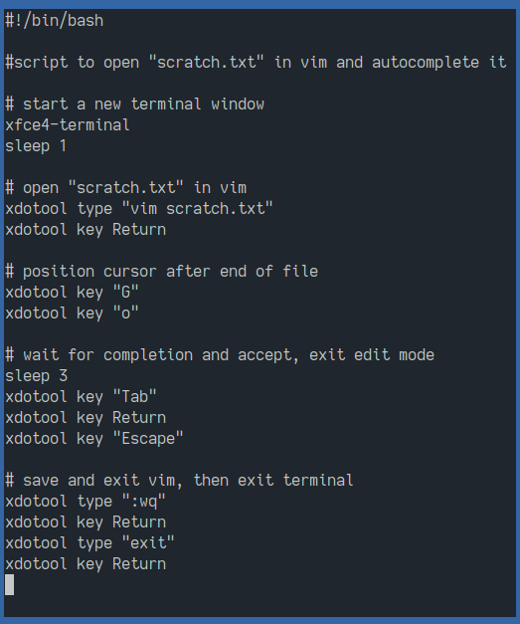The width and height of the screenshot is (520, 624).
Task: Click "scratch.txt" in the open-in-vim comment
Action: pos(126,188)
